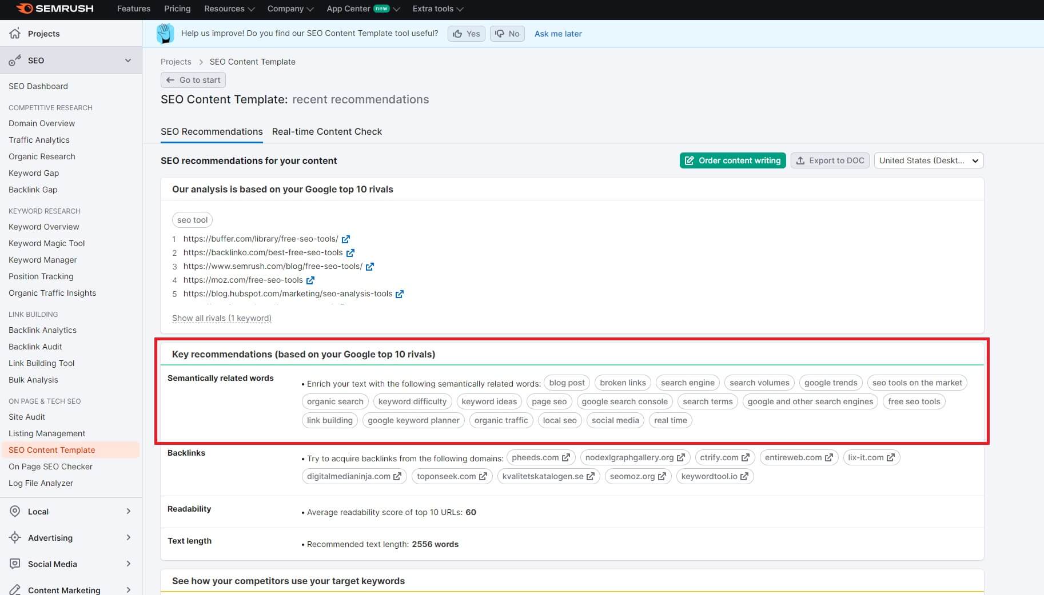Open Keyword Magic Tool in sidebar
The width and height of the screenshot is (1044, 595).
[46, 243]
